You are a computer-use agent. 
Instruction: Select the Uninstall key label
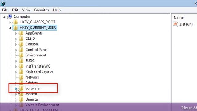click(x=33, y=99)
